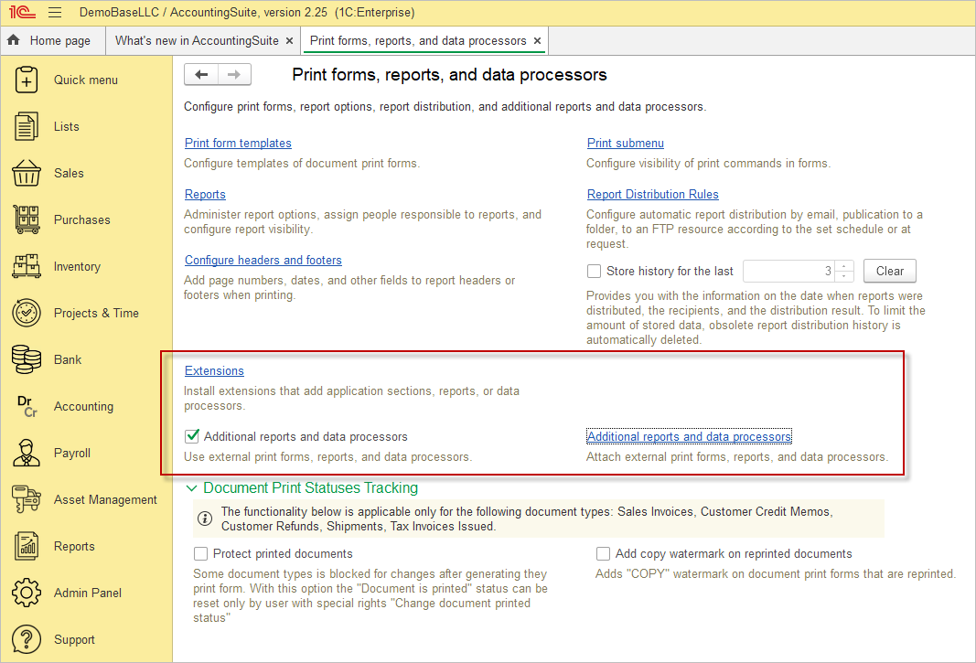Go forward with the right arrow
The height and width of the screenshot is (663, 976).
point(234,75)
